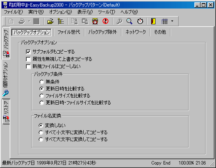Click the 100.00% status bar value

186,163
